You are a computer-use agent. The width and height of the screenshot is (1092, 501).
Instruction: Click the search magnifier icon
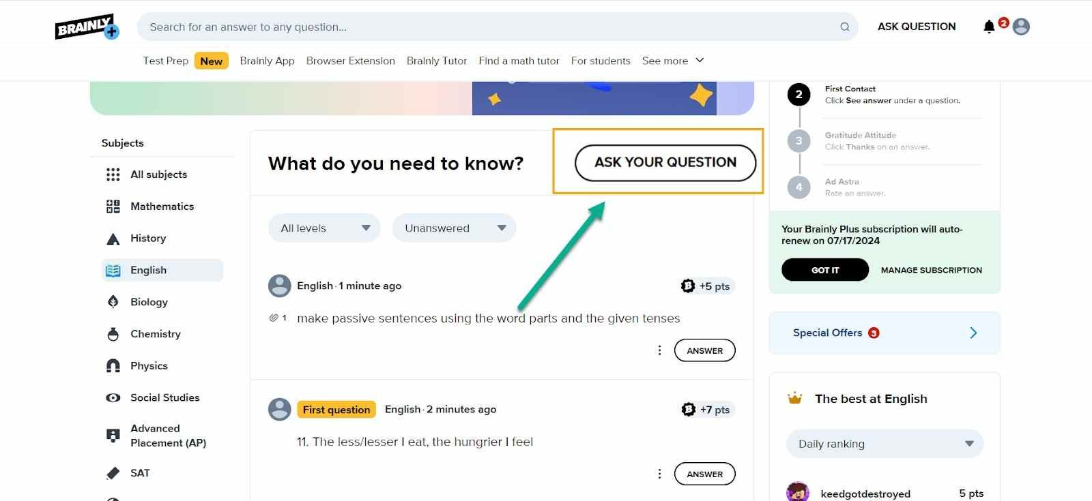[x=845, y=27]
